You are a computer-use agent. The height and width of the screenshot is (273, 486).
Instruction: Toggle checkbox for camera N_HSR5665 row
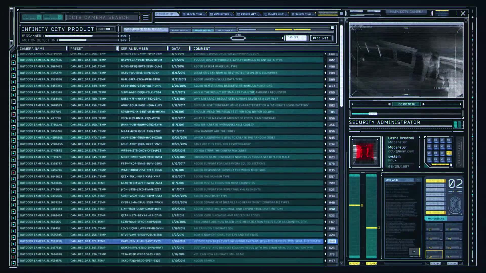coord(14,140)
